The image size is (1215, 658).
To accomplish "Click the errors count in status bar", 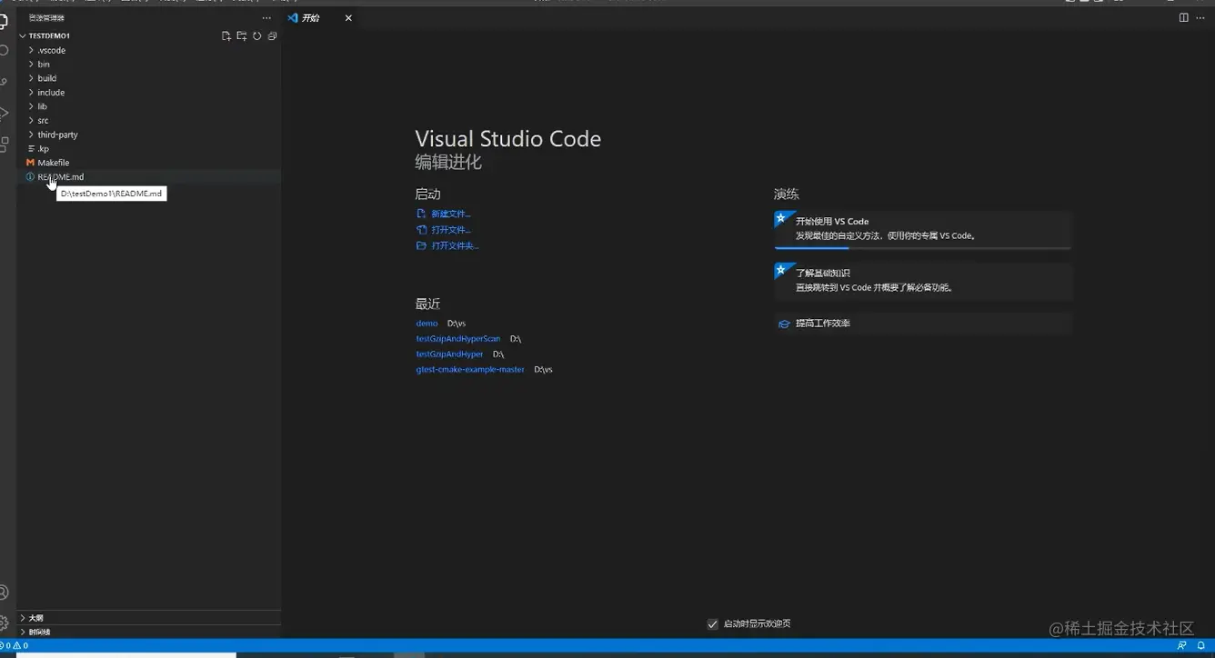I will coord(5,645).
